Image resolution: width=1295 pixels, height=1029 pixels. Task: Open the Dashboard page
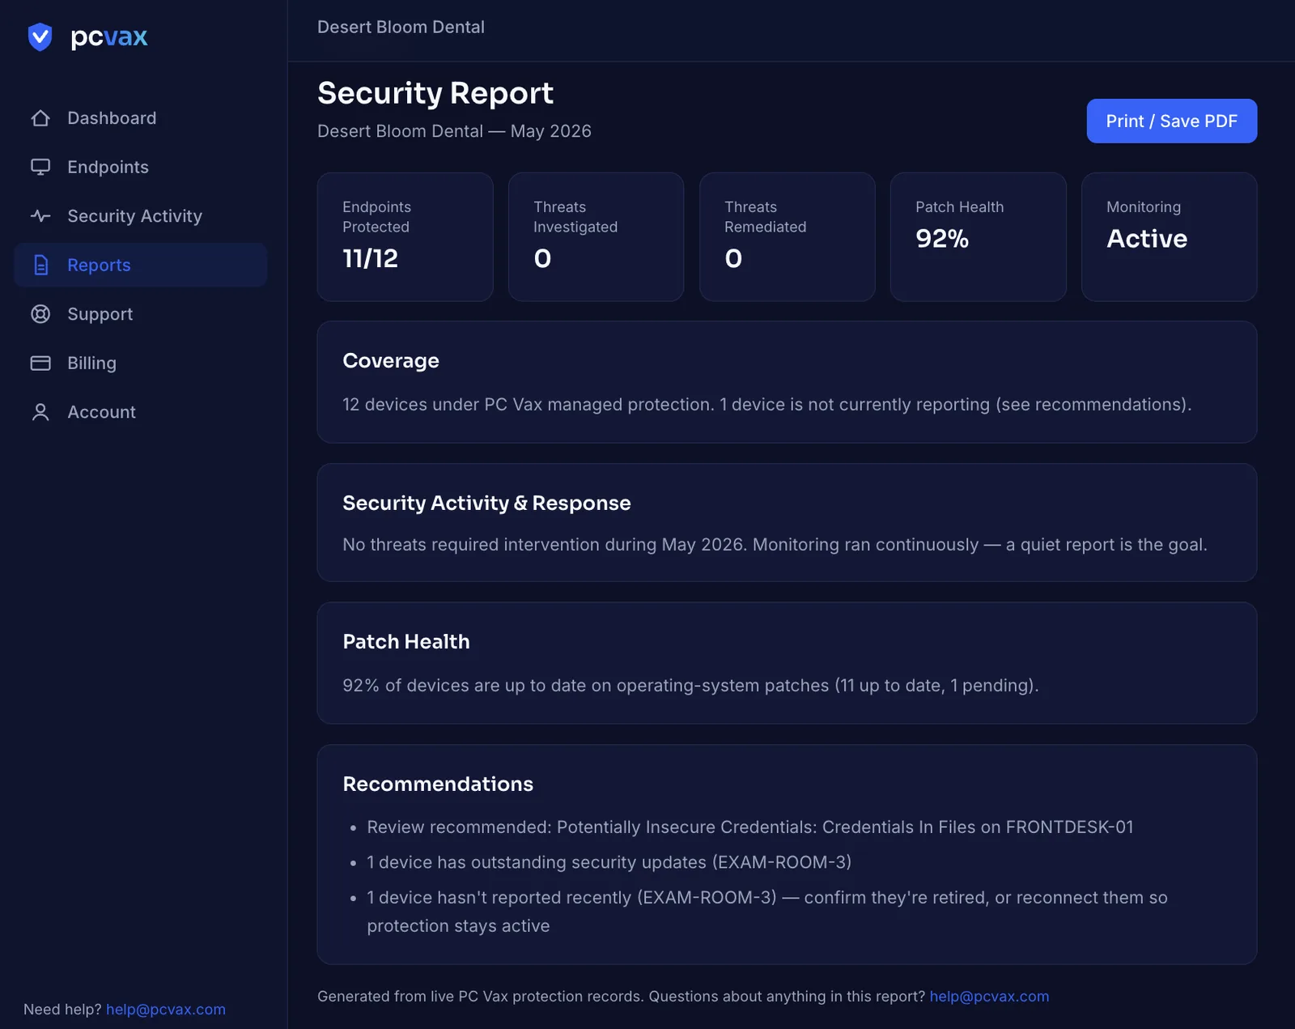[x=141, y=118]
